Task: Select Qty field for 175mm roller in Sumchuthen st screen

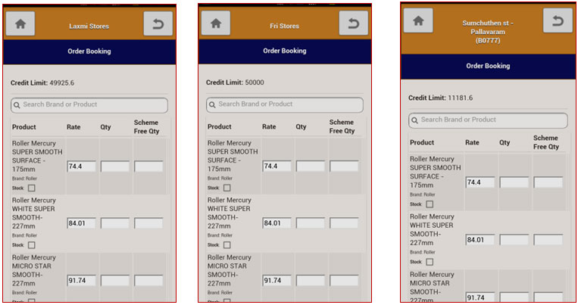Action: (x=514, y=182)
